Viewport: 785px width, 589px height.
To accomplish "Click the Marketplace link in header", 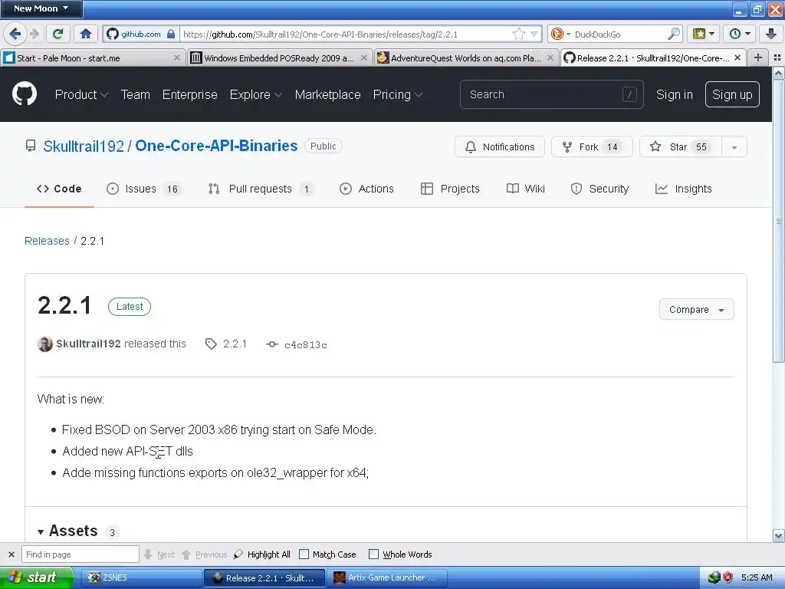I will tap(327, 94).
